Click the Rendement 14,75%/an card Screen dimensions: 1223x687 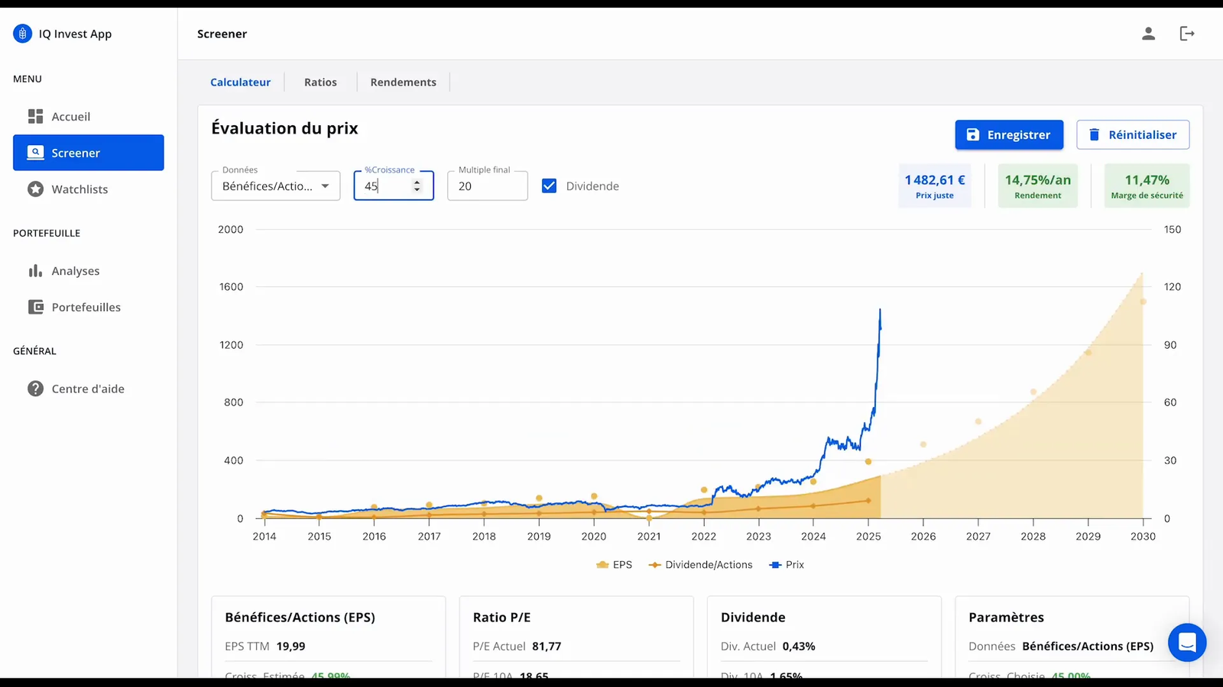tap(1038, 185)
